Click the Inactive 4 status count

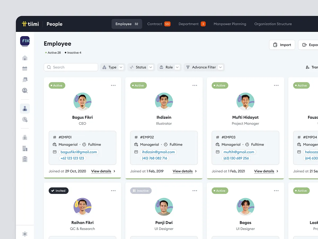[x=73, y=53]
